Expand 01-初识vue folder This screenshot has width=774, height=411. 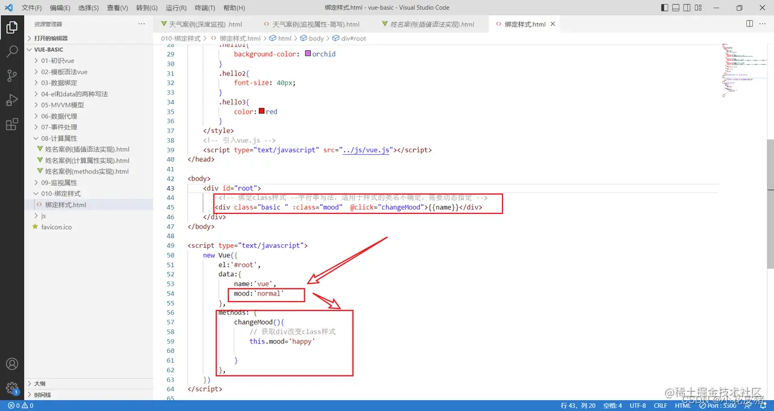click(x=88, y=60)
